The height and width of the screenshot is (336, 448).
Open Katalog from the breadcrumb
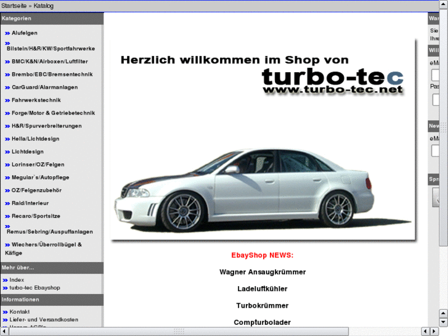pos(44,6)
